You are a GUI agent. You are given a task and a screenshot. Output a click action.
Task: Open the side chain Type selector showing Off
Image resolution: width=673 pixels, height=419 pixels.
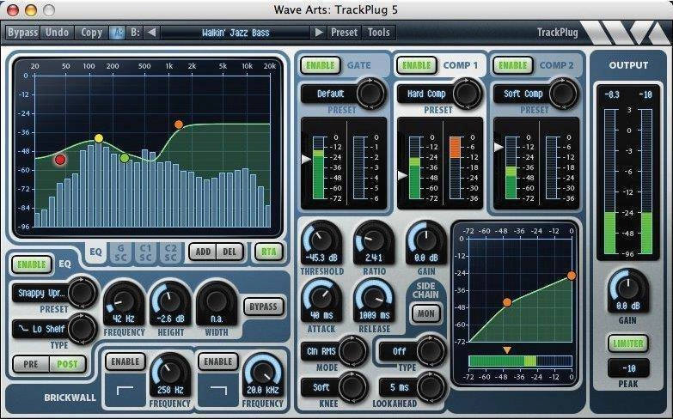pyautogui.click(x=413, y=351)
